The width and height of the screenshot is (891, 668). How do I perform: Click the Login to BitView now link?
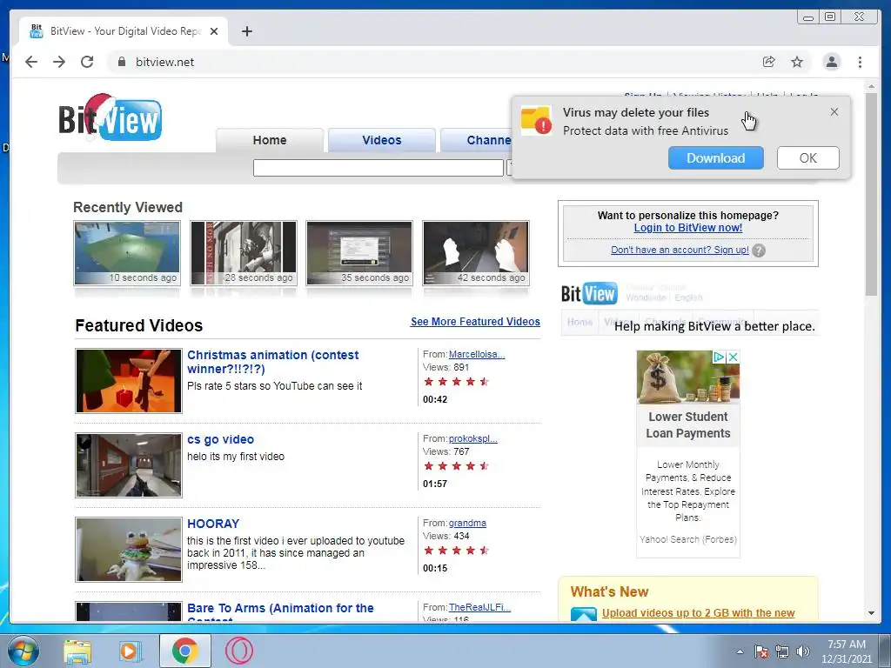687,228
